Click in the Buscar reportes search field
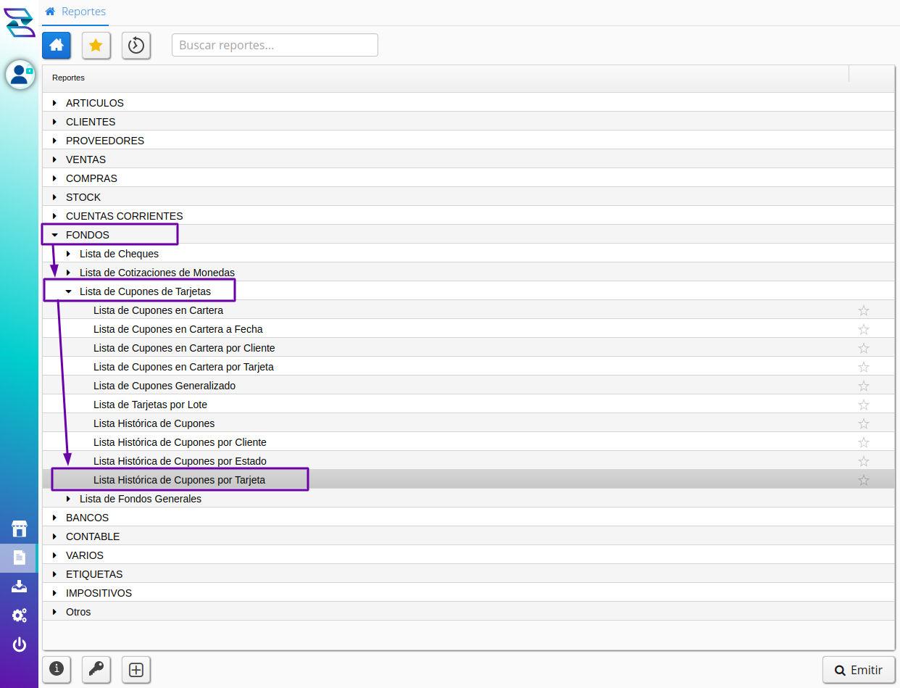Viewport: 900px width, 688px height. click(275, 45)
